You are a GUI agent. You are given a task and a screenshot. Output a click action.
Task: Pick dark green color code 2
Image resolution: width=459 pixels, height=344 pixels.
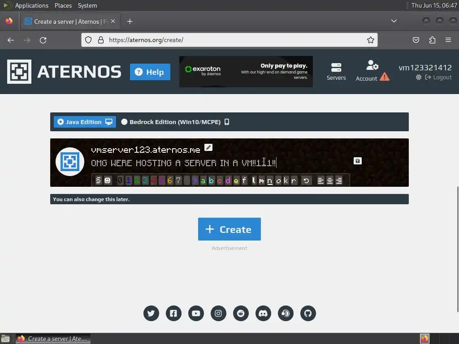tap(136, 181)
